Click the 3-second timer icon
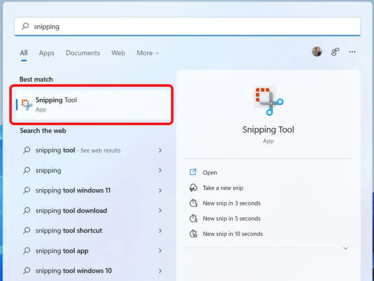This screenshot has width=374, height=281. (x=193, y=203)
